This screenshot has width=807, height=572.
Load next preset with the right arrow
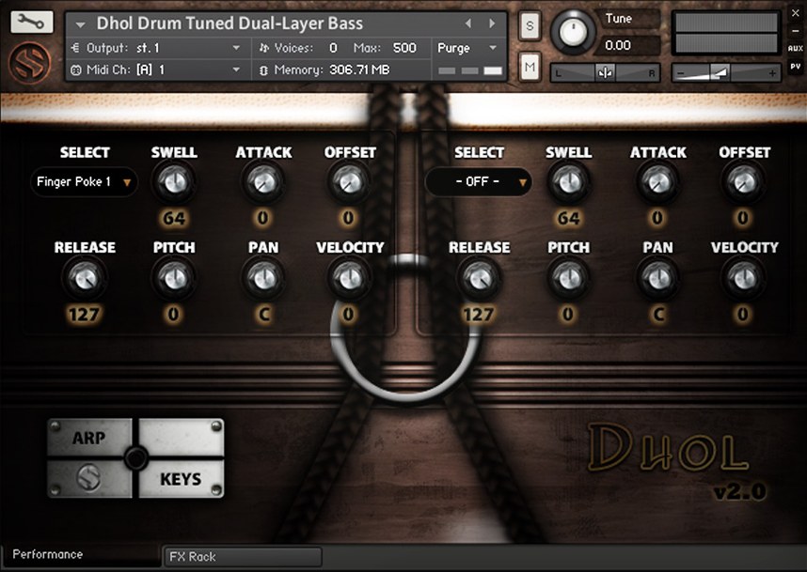pos(492,23)
